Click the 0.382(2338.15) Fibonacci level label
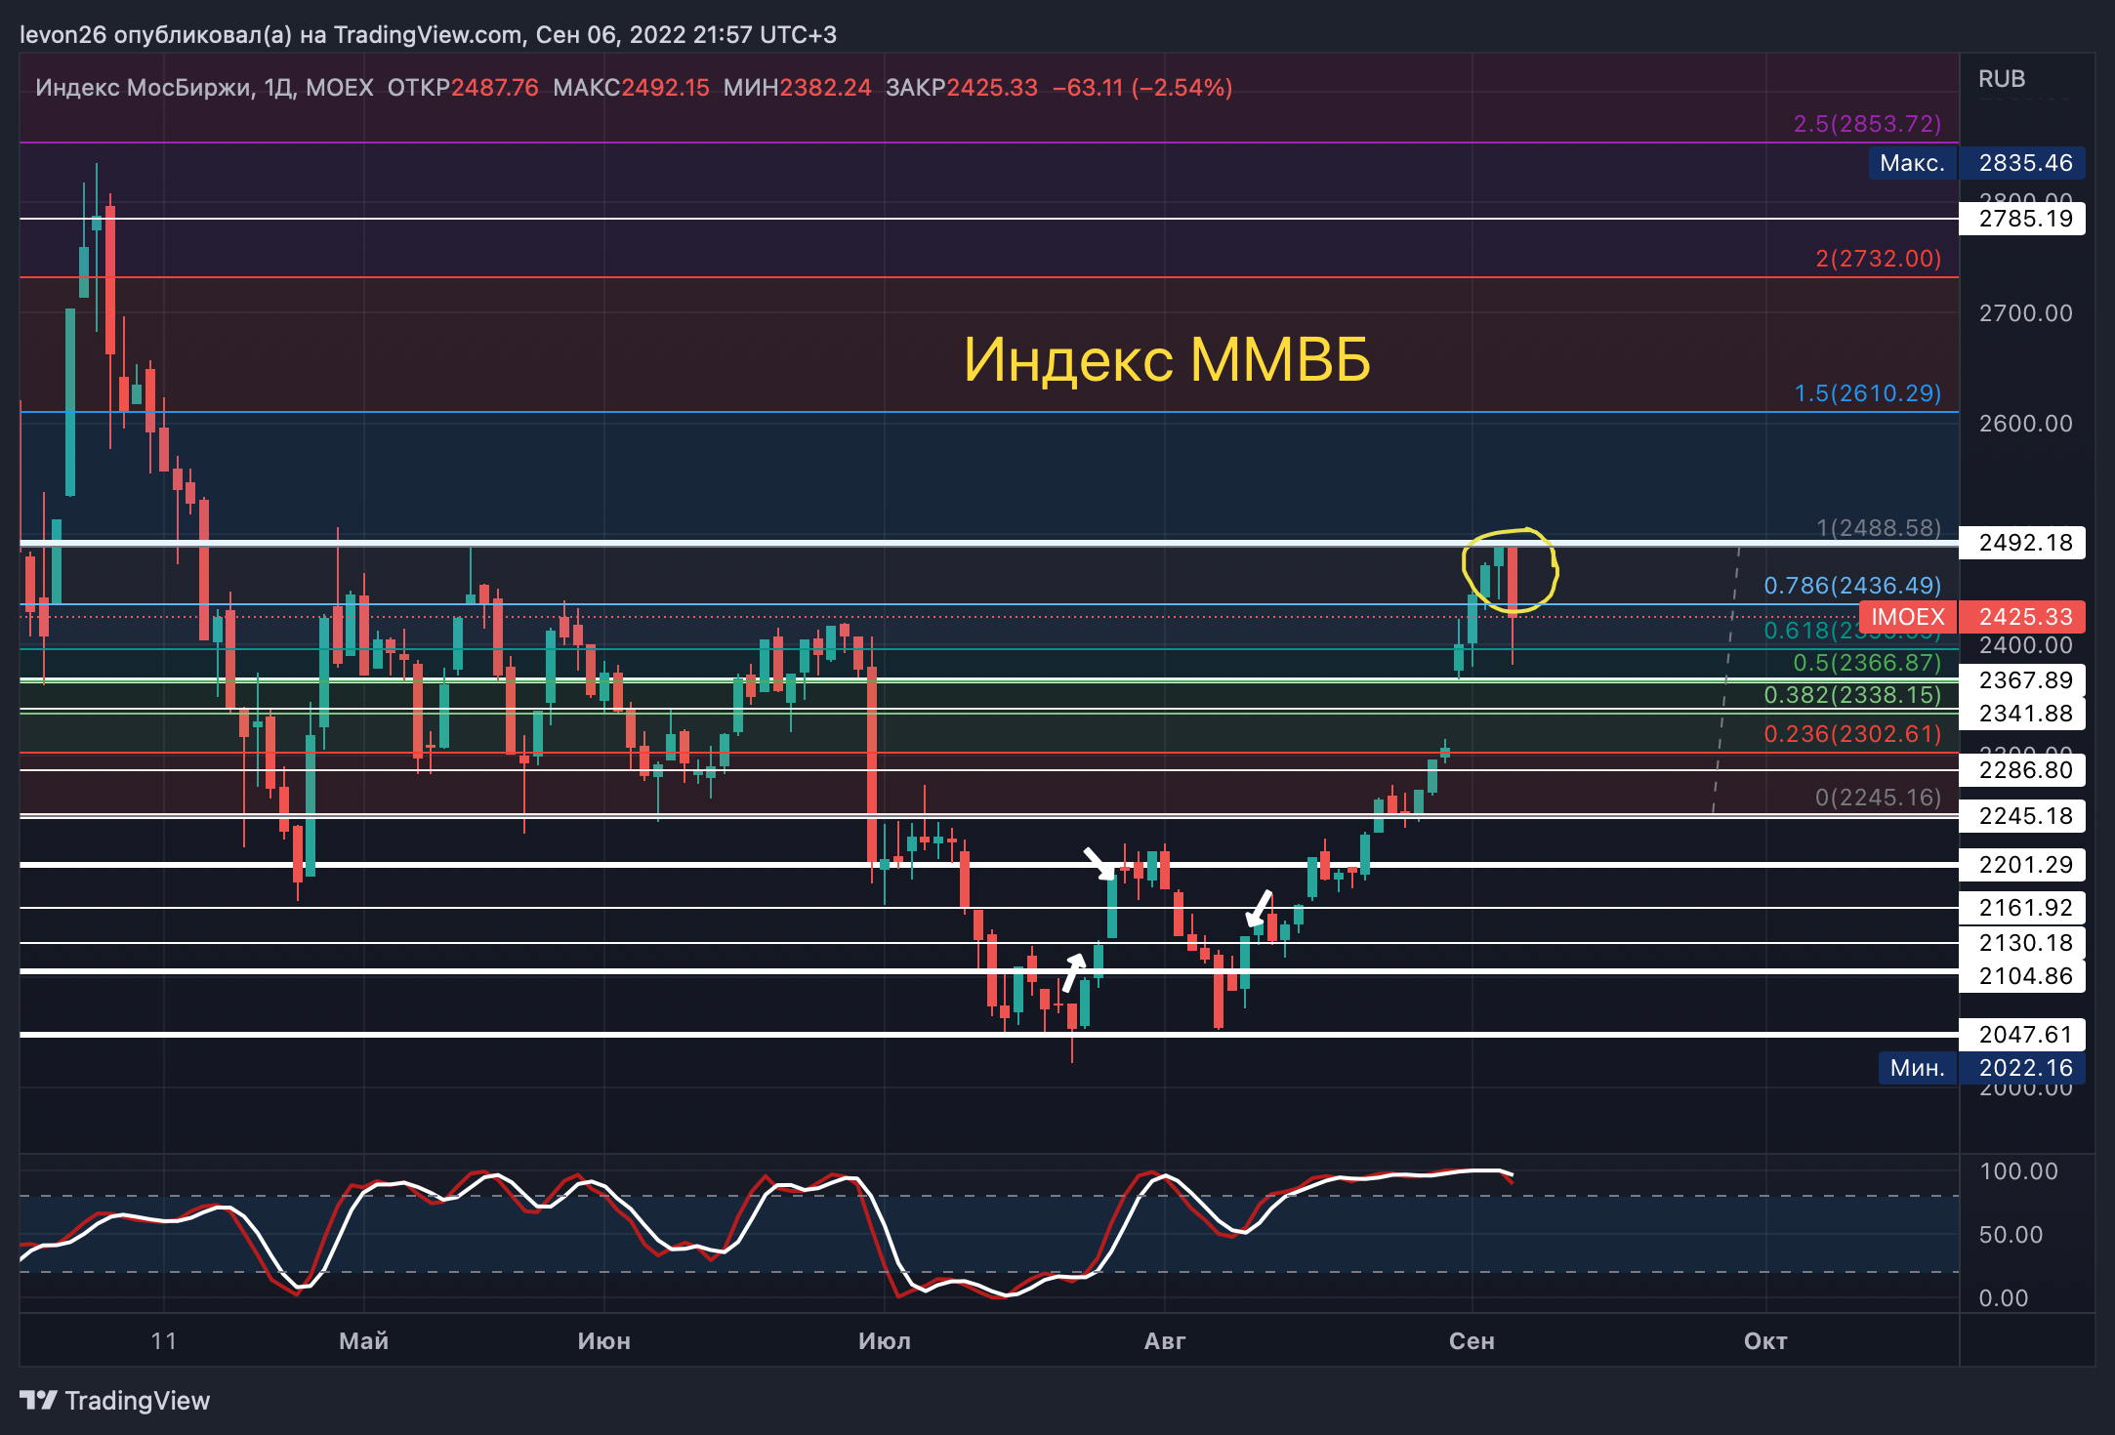2115x1435 pixels. tap(1852, 695)
